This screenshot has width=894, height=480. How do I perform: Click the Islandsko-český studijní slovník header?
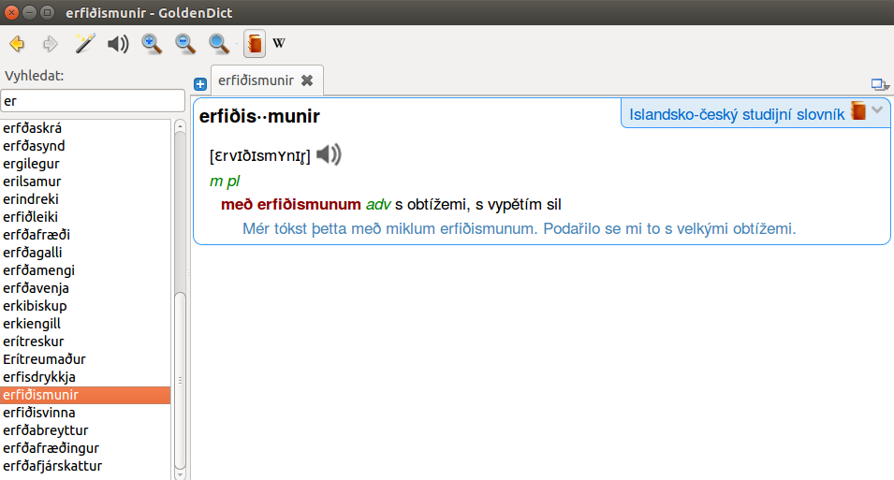click(x=737, y=114)
